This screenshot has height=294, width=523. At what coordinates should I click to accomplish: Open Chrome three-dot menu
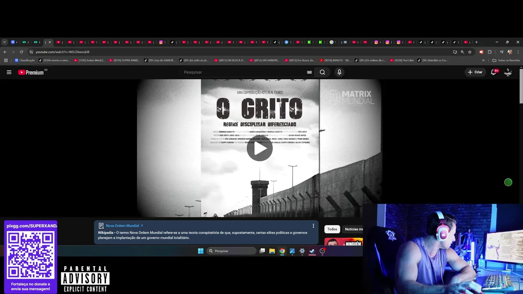[x=517, y=52]
